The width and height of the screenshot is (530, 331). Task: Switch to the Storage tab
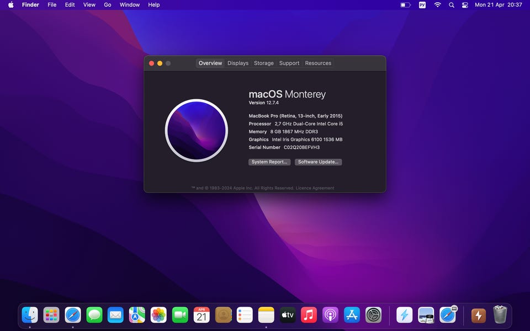tap(264, 63)
